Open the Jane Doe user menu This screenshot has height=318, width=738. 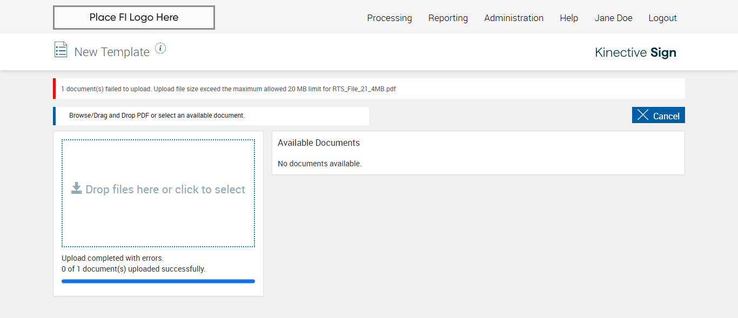coord(613,18)
